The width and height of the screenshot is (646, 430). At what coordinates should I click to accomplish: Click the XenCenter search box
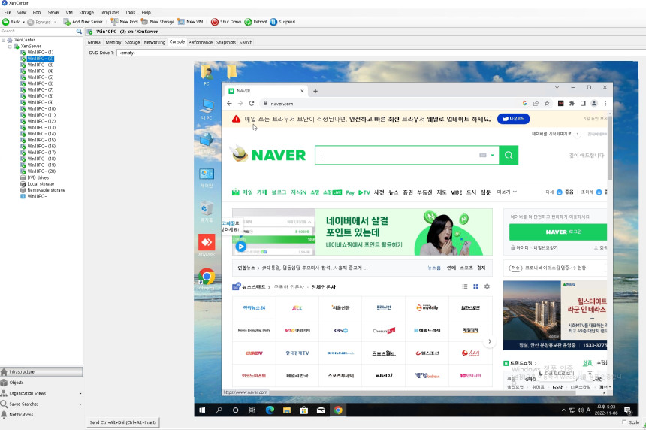[x=38, y=32]
